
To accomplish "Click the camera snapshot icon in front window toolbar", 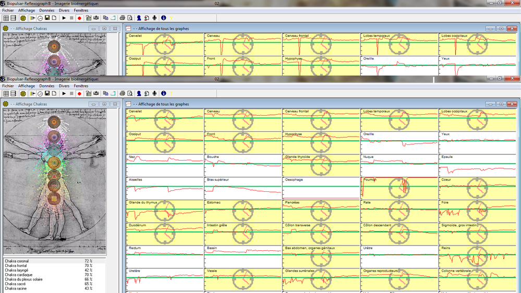I will (x=96, y=93).
